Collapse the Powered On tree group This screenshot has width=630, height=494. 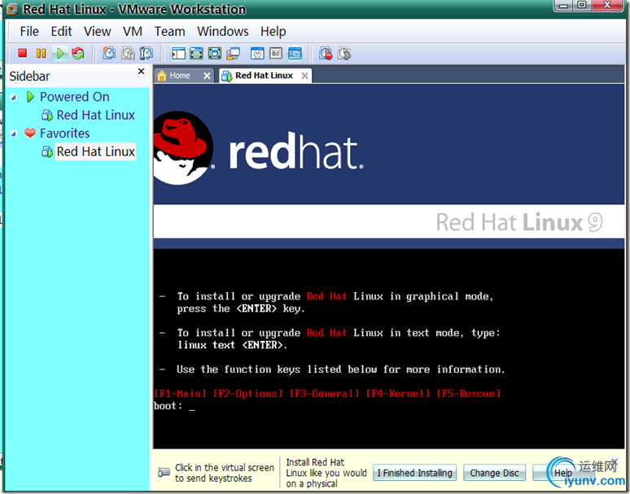(14, 97)
